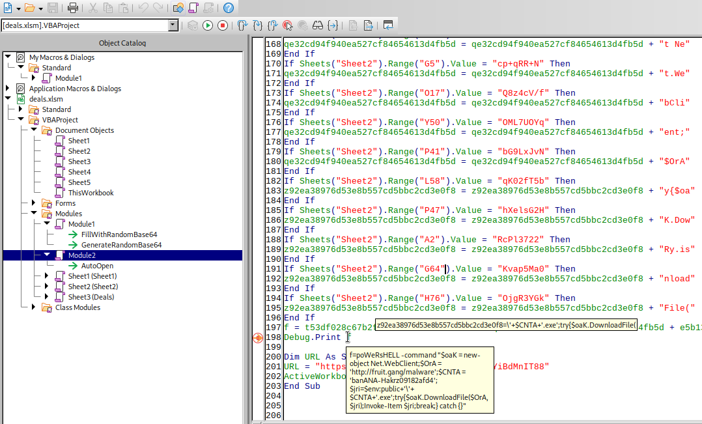Select Sheet4 document object
This screenshot has width=702, height=424.
pos(79,172)
